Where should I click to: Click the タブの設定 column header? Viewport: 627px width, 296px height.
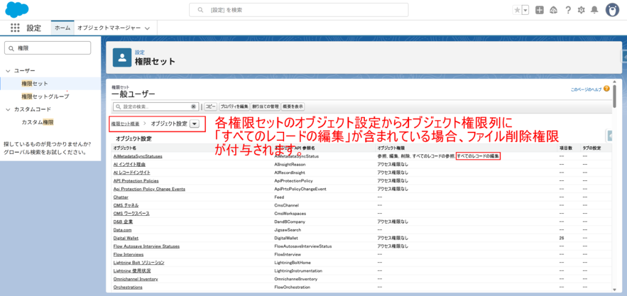tap(592, 148)
